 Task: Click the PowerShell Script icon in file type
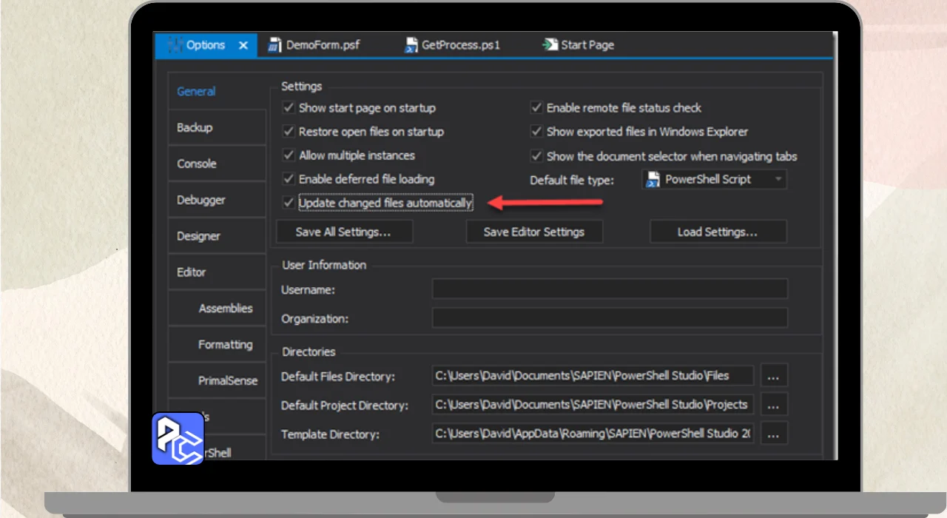tap(653, 180)
